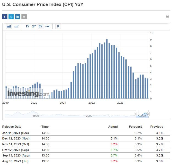Click the P chart button

(x=58, y=26)
